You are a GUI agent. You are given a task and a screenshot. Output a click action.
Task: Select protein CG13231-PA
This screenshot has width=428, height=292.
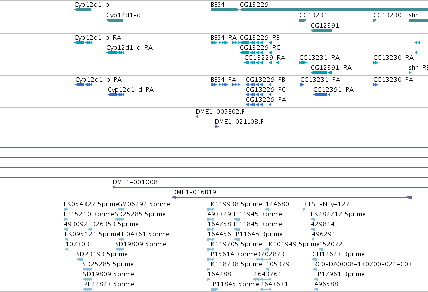(x=302, y=85)
